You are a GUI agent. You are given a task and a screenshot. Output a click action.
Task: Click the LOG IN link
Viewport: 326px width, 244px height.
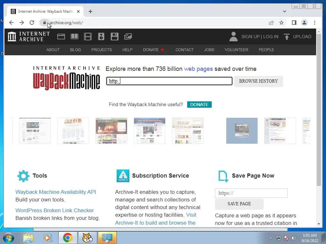(x=271, y=37)
